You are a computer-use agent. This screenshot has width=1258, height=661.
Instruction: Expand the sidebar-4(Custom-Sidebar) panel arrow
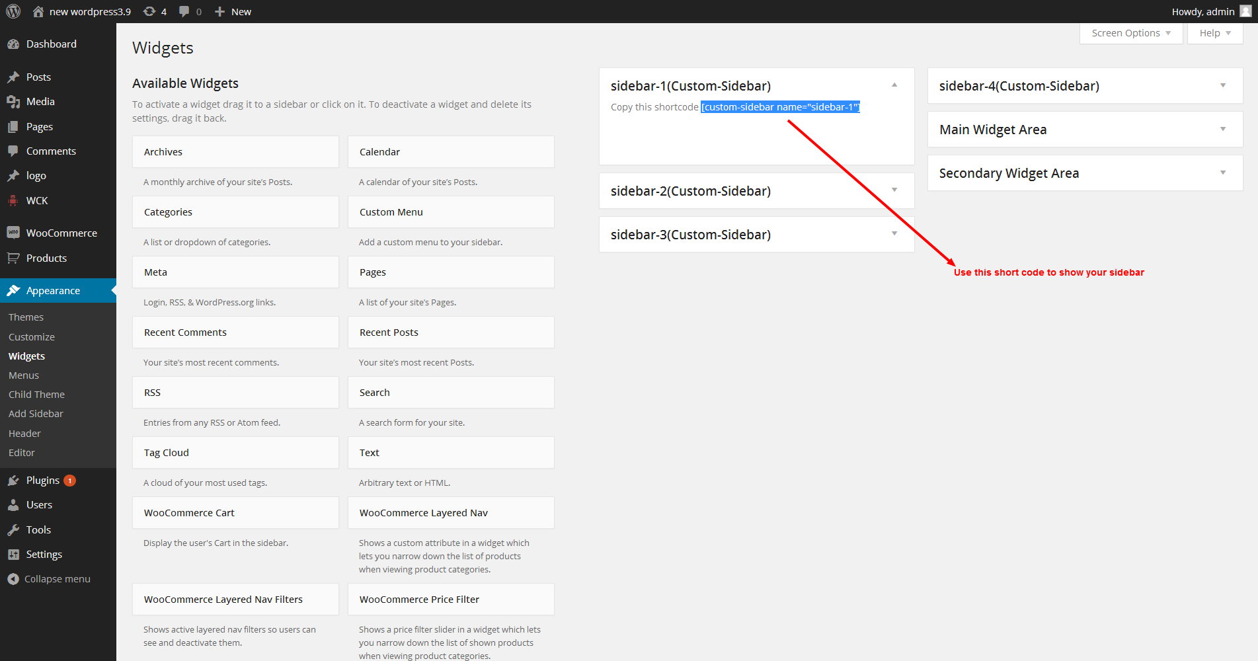[x=1223, y=85]
